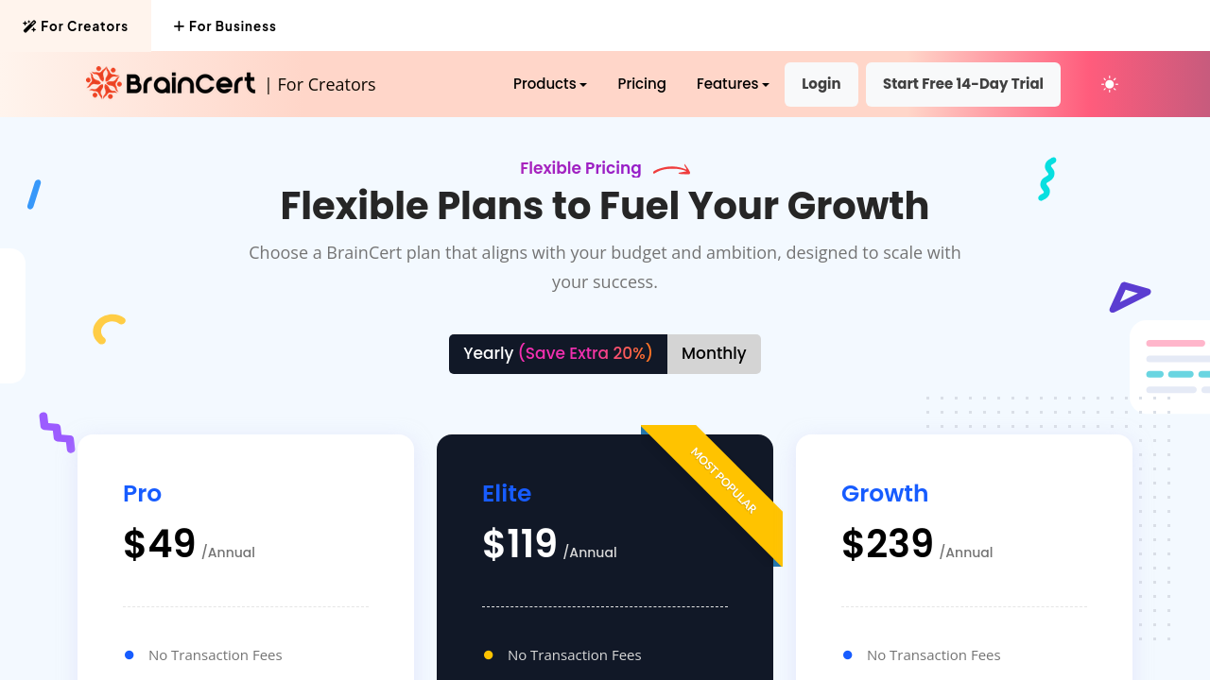
Task: Click the Login button
Action: pos(821,84)
